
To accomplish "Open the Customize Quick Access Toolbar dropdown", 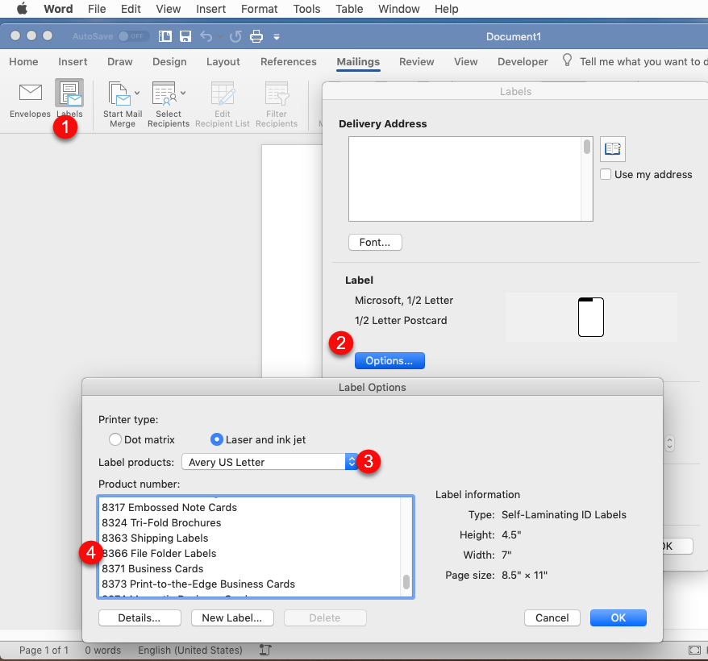I will click(x=277, y=36).
